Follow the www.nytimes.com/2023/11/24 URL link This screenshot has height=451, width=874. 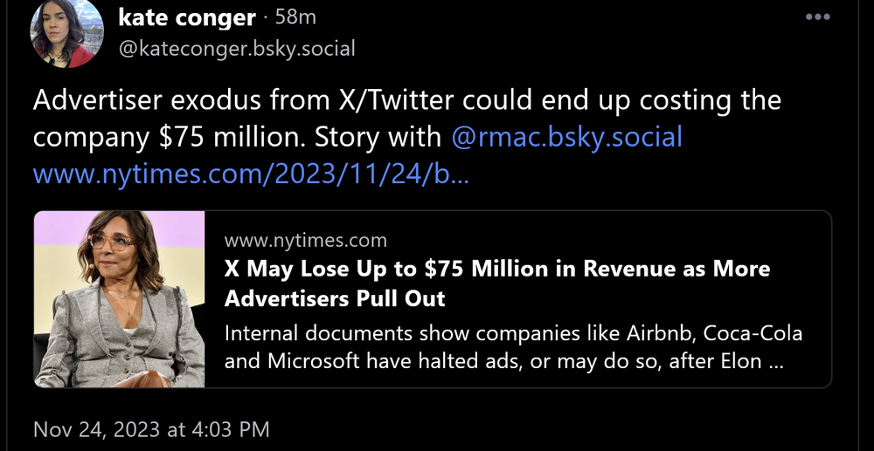tap(251, 174)
